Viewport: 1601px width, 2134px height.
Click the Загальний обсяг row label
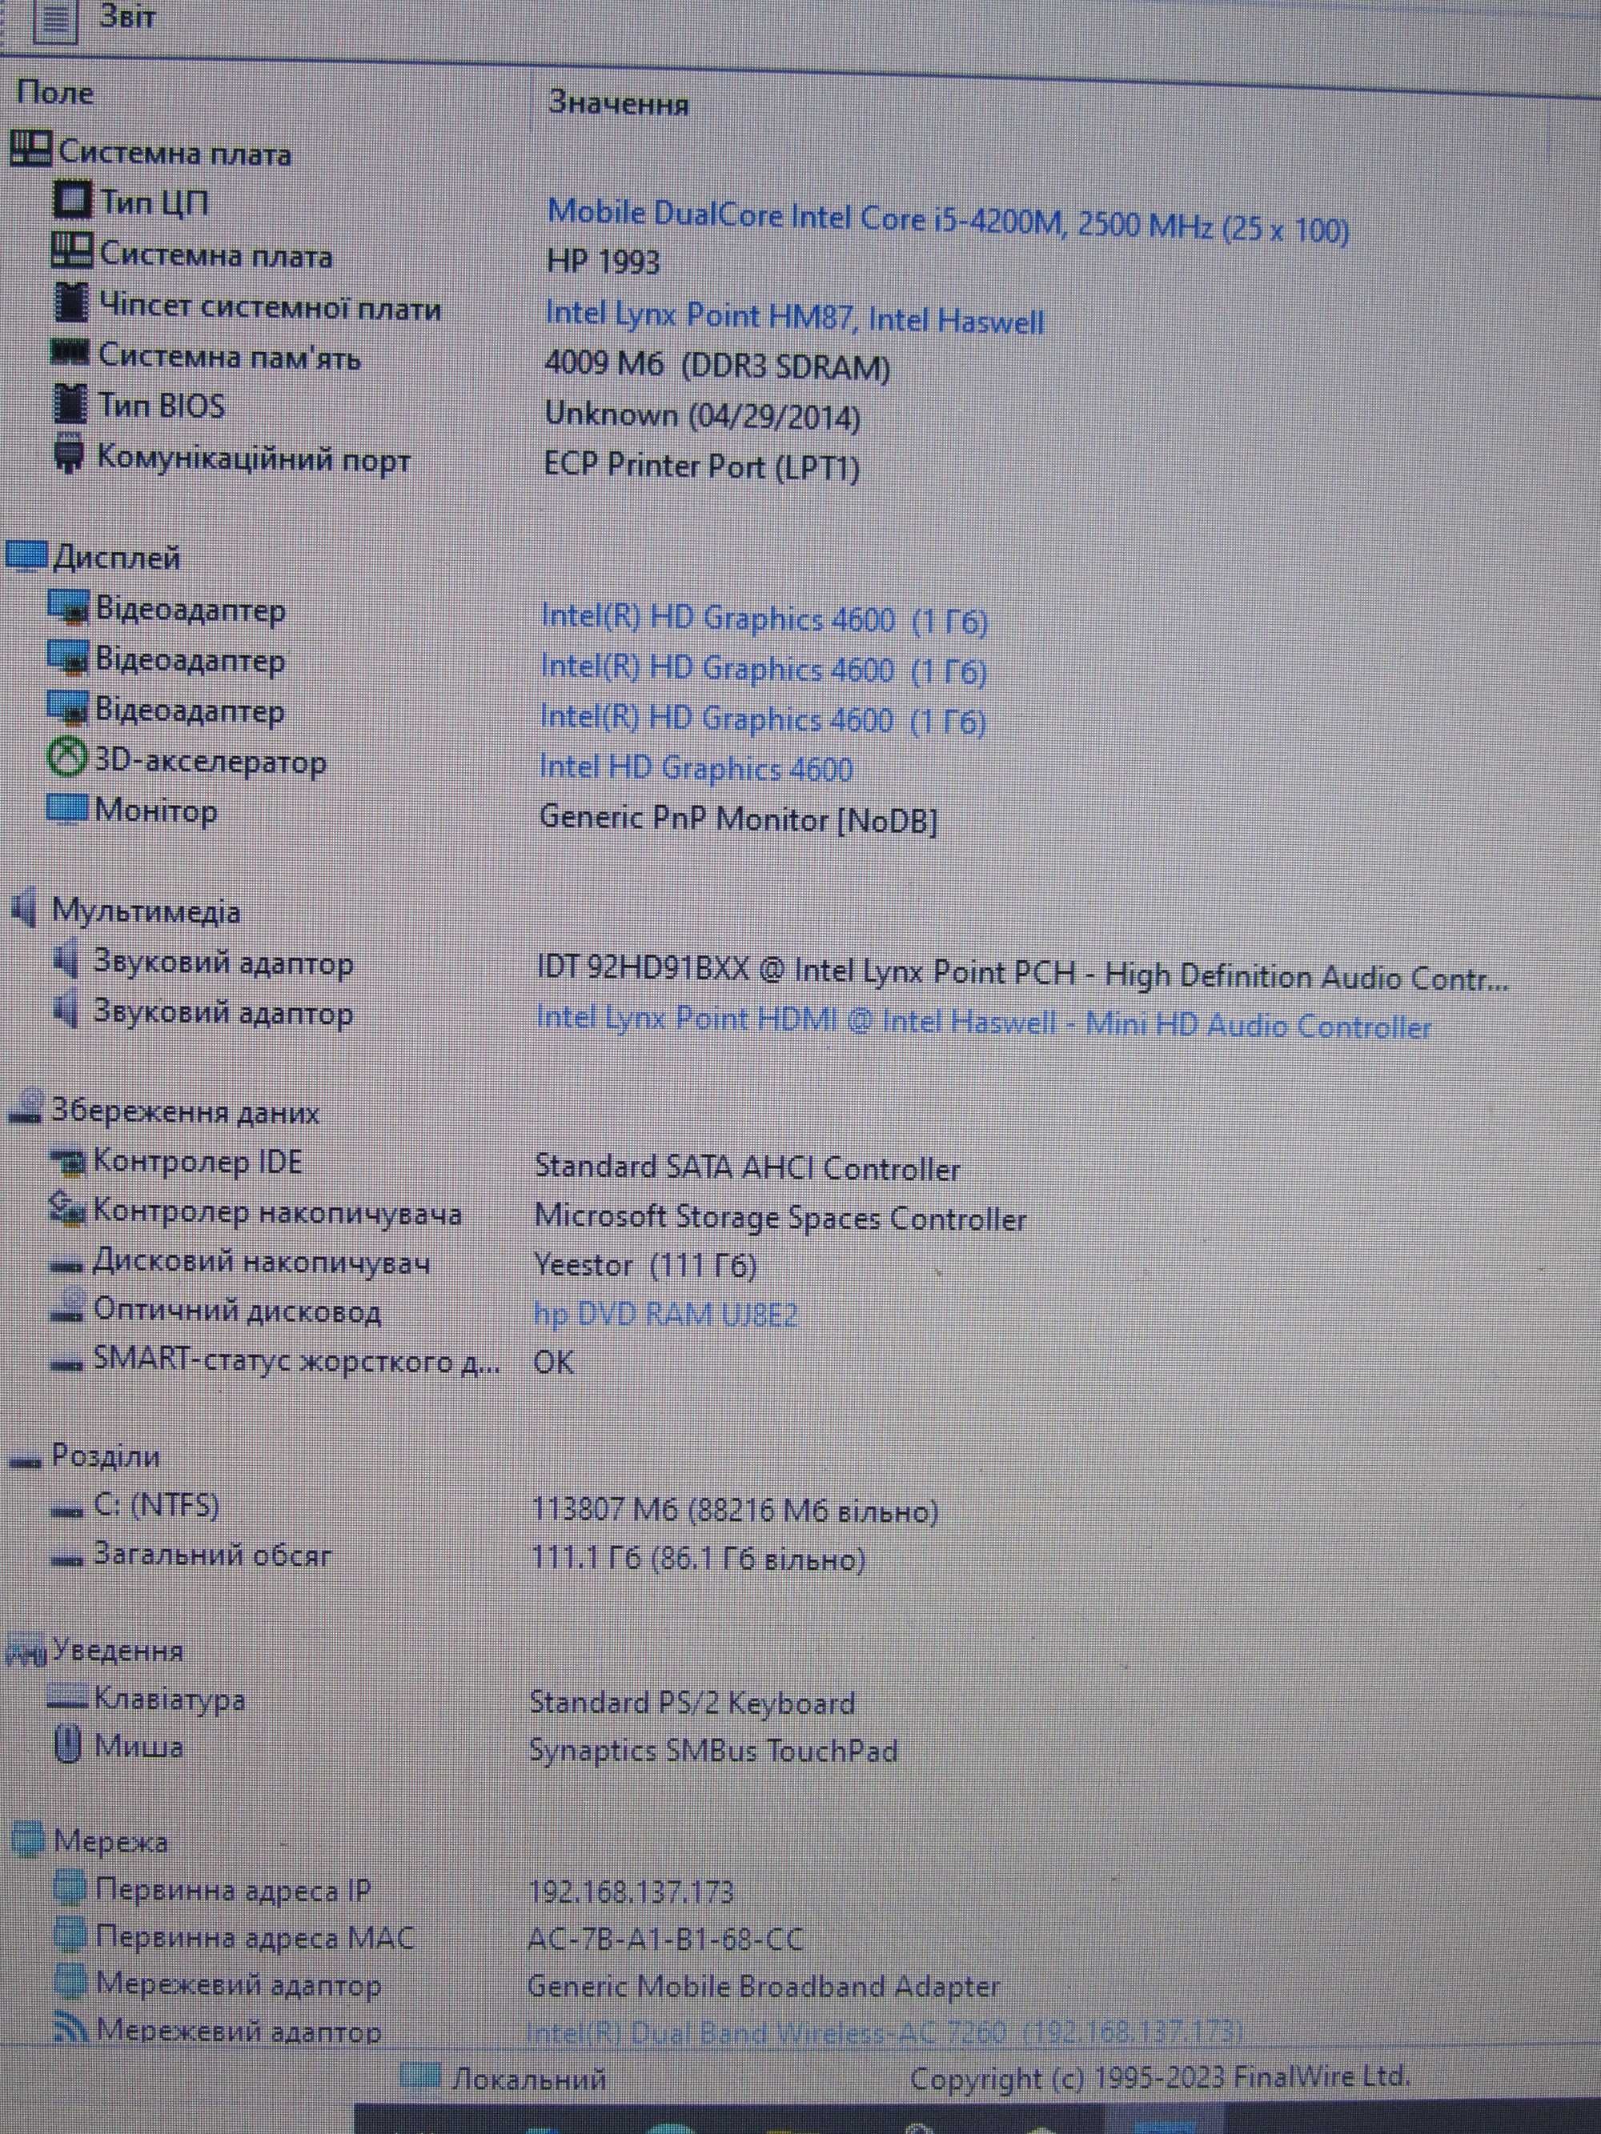(212, 1554)
